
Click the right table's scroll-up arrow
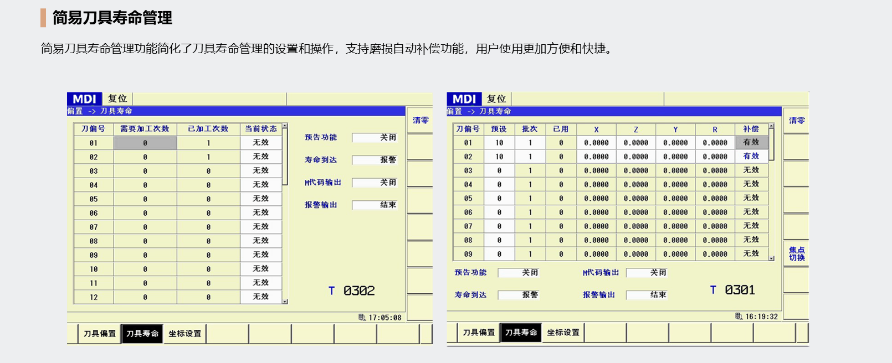771,127
